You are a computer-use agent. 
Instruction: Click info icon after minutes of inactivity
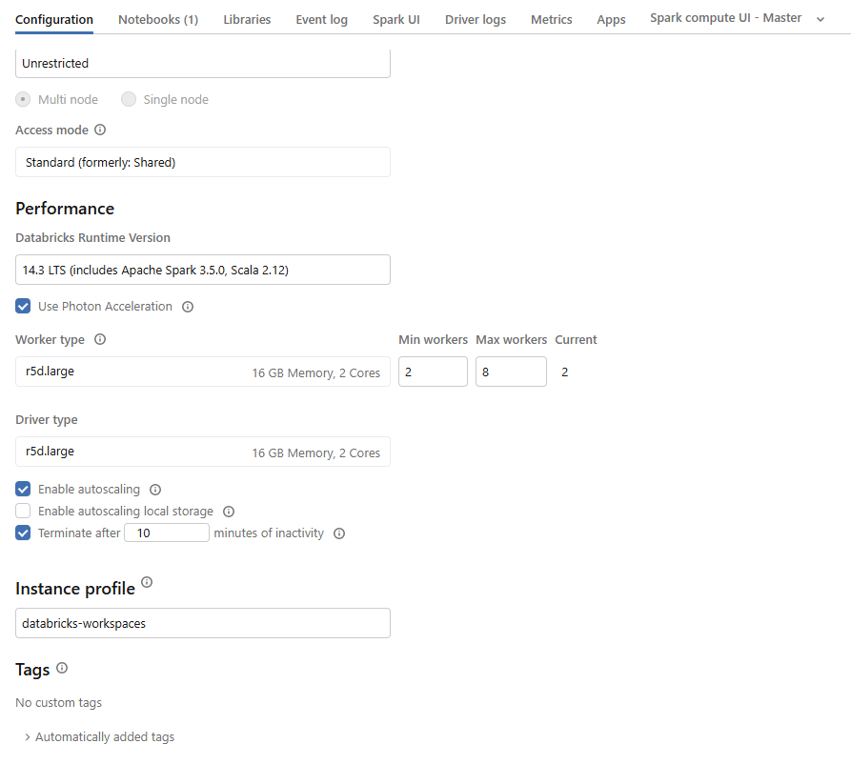339,533
